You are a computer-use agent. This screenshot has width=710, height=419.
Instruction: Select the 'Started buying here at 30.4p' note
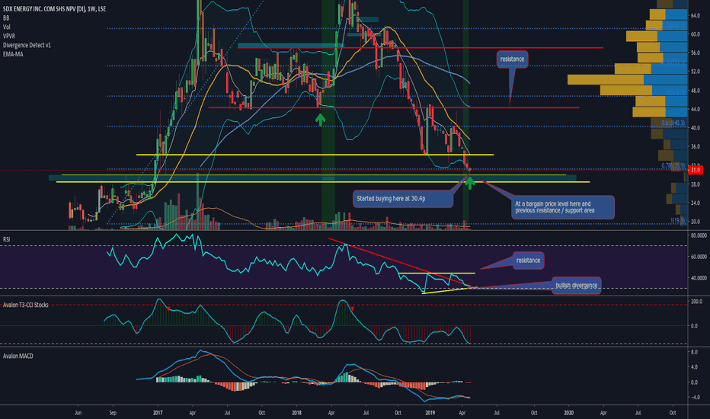(x=402, y=198)
